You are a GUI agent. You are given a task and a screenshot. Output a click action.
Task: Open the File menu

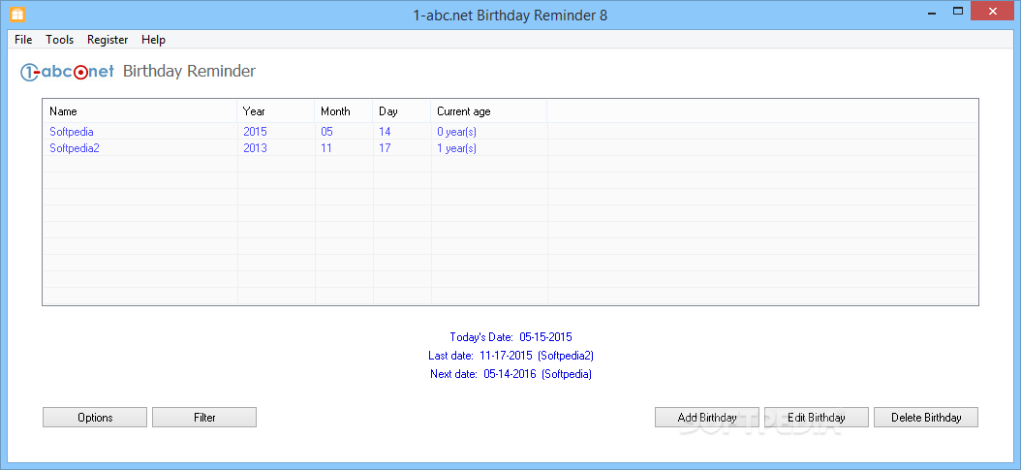23,40
